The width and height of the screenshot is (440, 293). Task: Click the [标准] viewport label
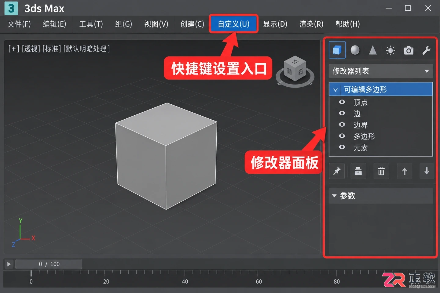tap(52, 49)
